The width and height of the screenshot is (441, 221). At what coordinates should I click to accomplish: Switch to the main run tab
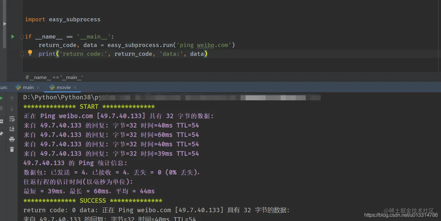(28, 87)
